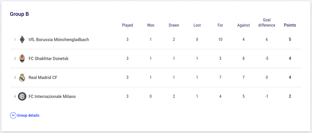312x133 pixels.
Task: Click the Borussia Mönchengladbach club crest
Action: [22, 40]
